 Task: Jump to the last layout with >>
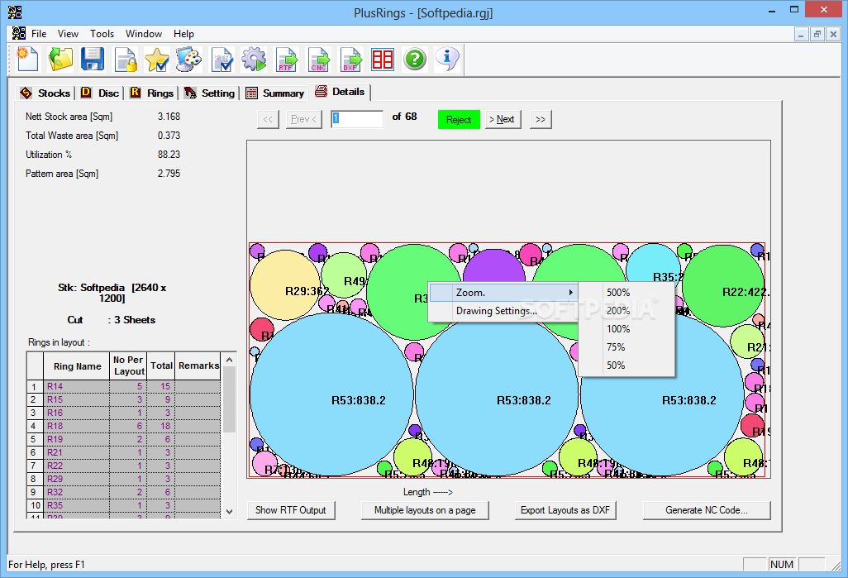(x=541, y=119)
